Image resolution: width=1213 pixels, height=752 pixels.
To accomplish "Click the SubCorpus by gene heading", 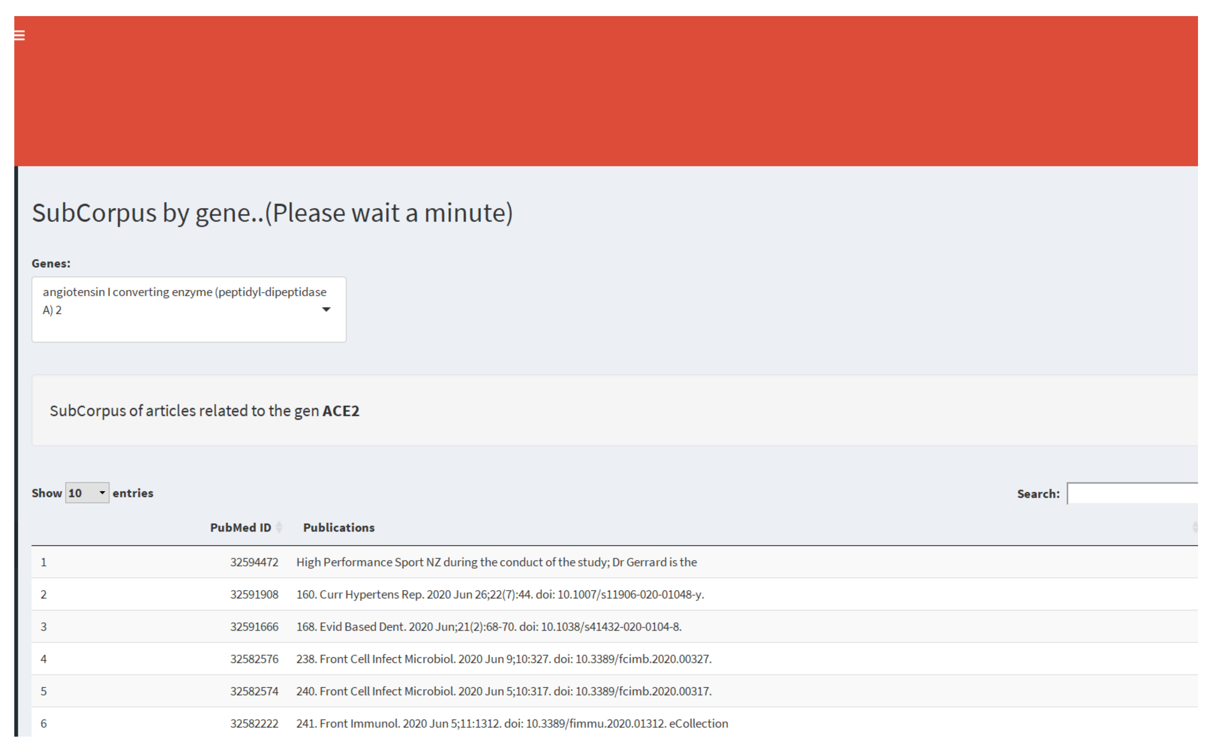I will point(272,213).
